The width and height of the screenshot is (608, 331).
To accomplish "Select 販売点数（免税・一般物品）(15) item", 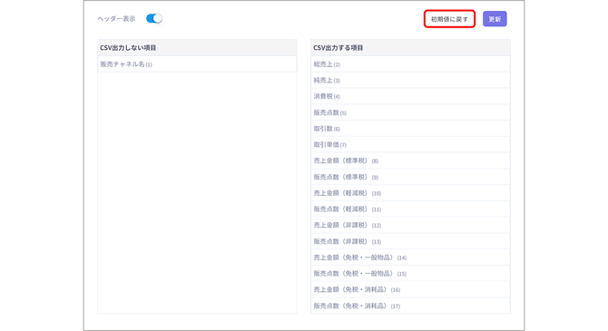I will pyautogui.click(x=410, y=273).
